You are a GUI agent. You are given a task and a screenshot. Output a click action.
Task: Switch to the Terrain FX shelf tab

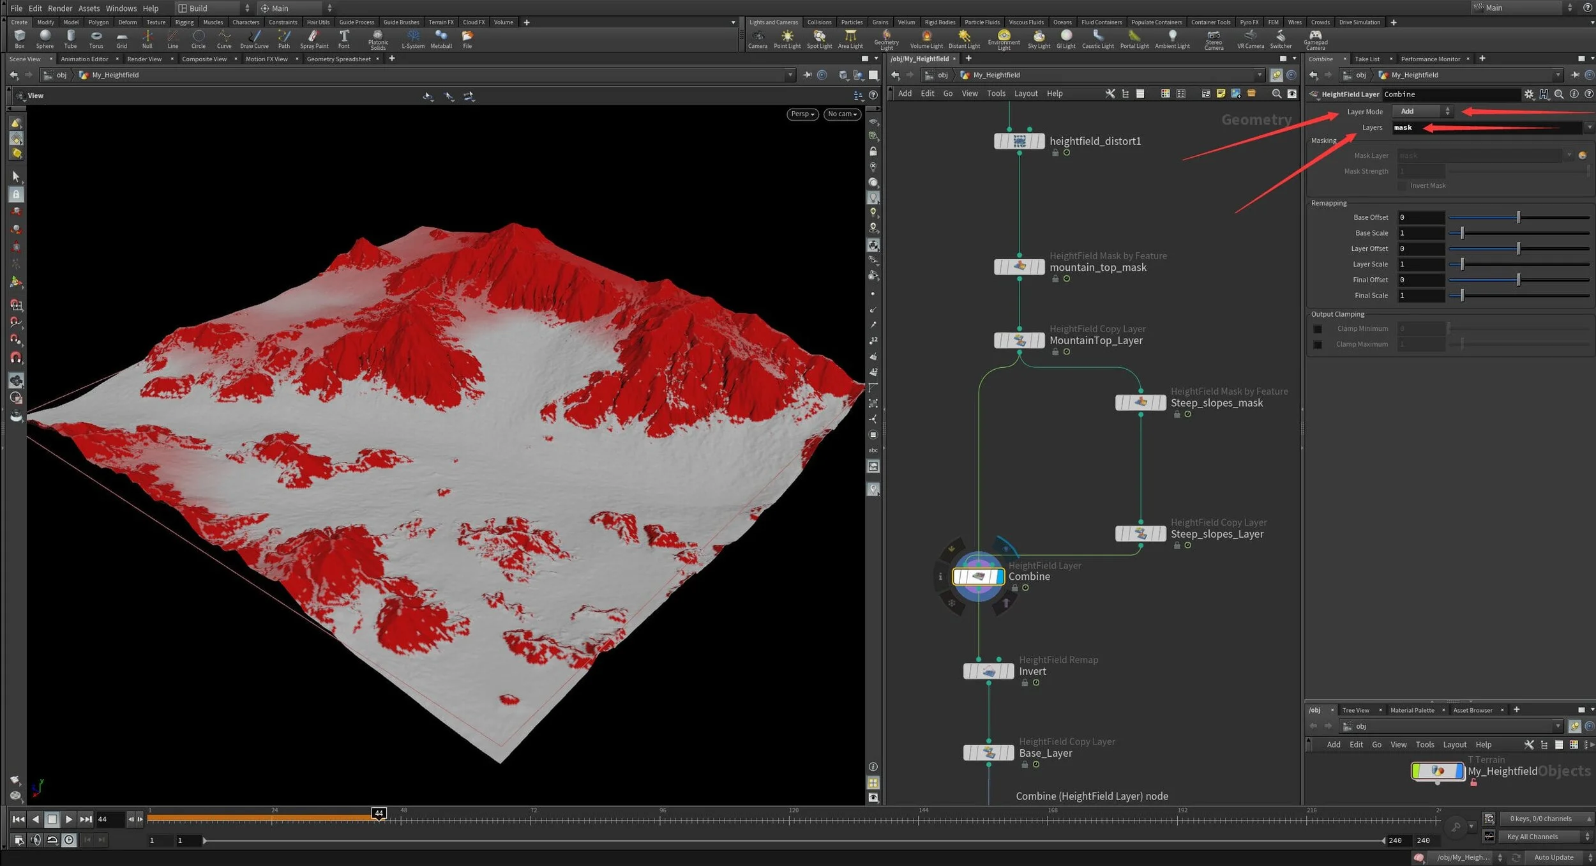[440, 22]
